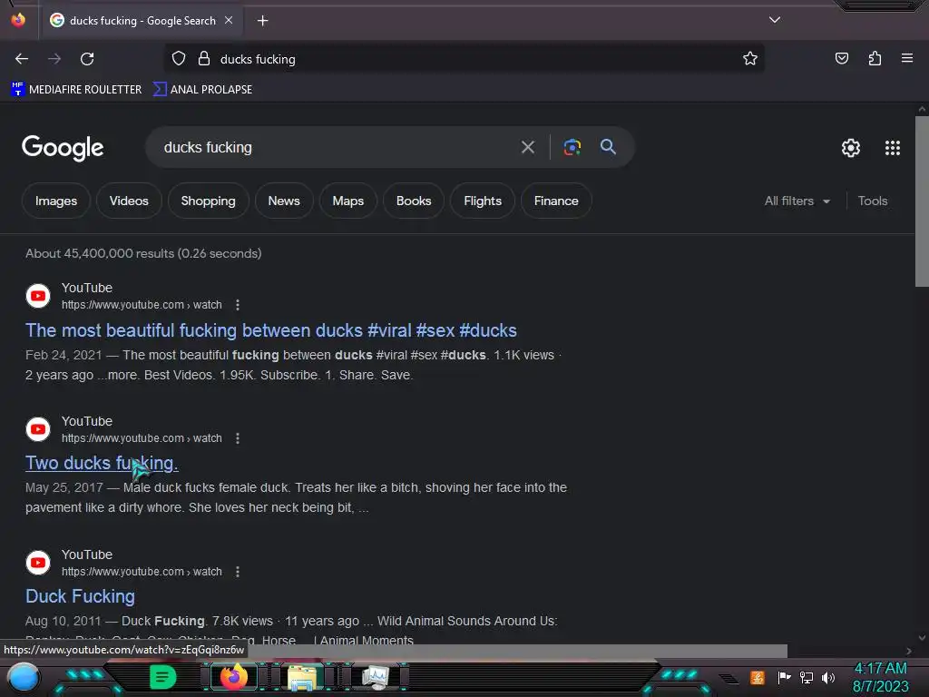
Task: Select the Maps filter tab
Action: 347,201
